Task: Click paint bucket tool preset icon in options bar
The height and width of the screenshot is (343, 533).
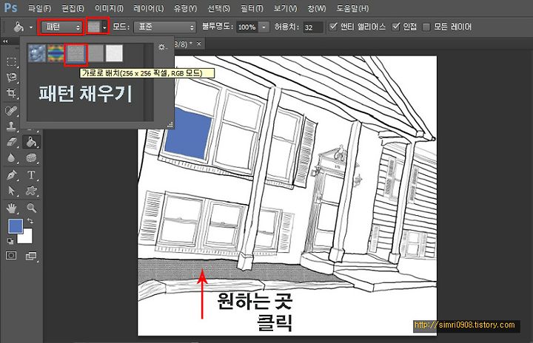Action: point(19,27)
